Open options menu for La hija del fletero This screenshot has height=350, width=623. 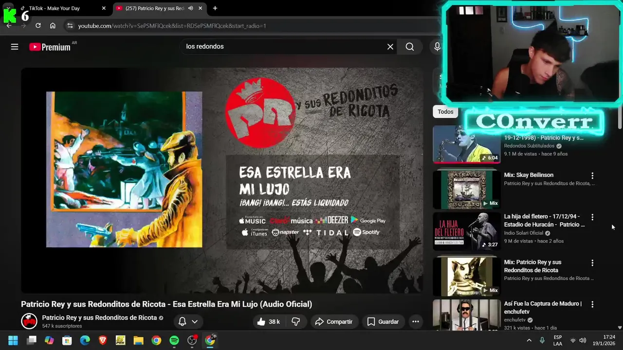tap(592, 217)
